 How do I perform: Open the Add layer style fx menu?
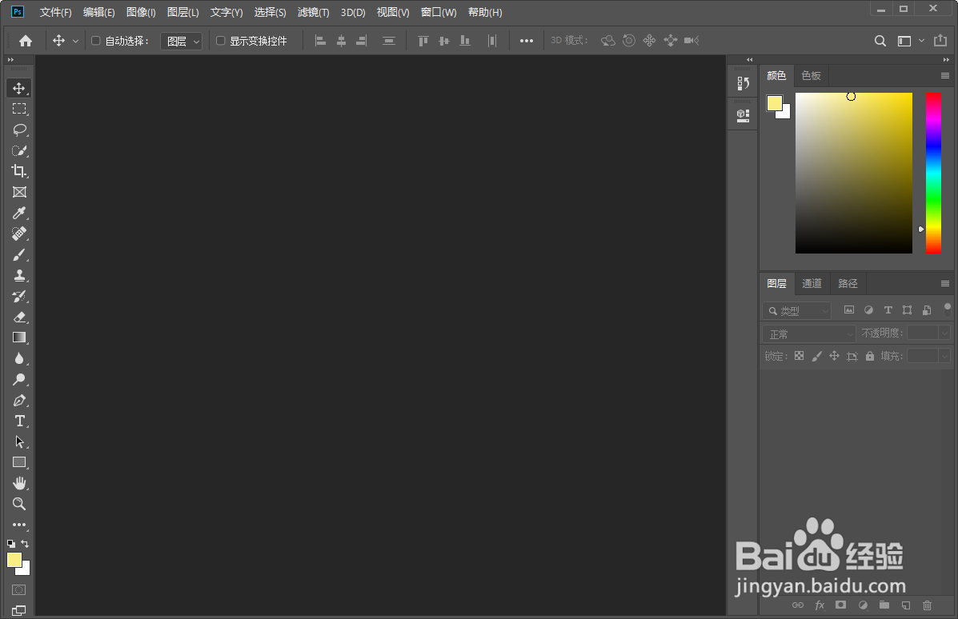click(820, 605)
